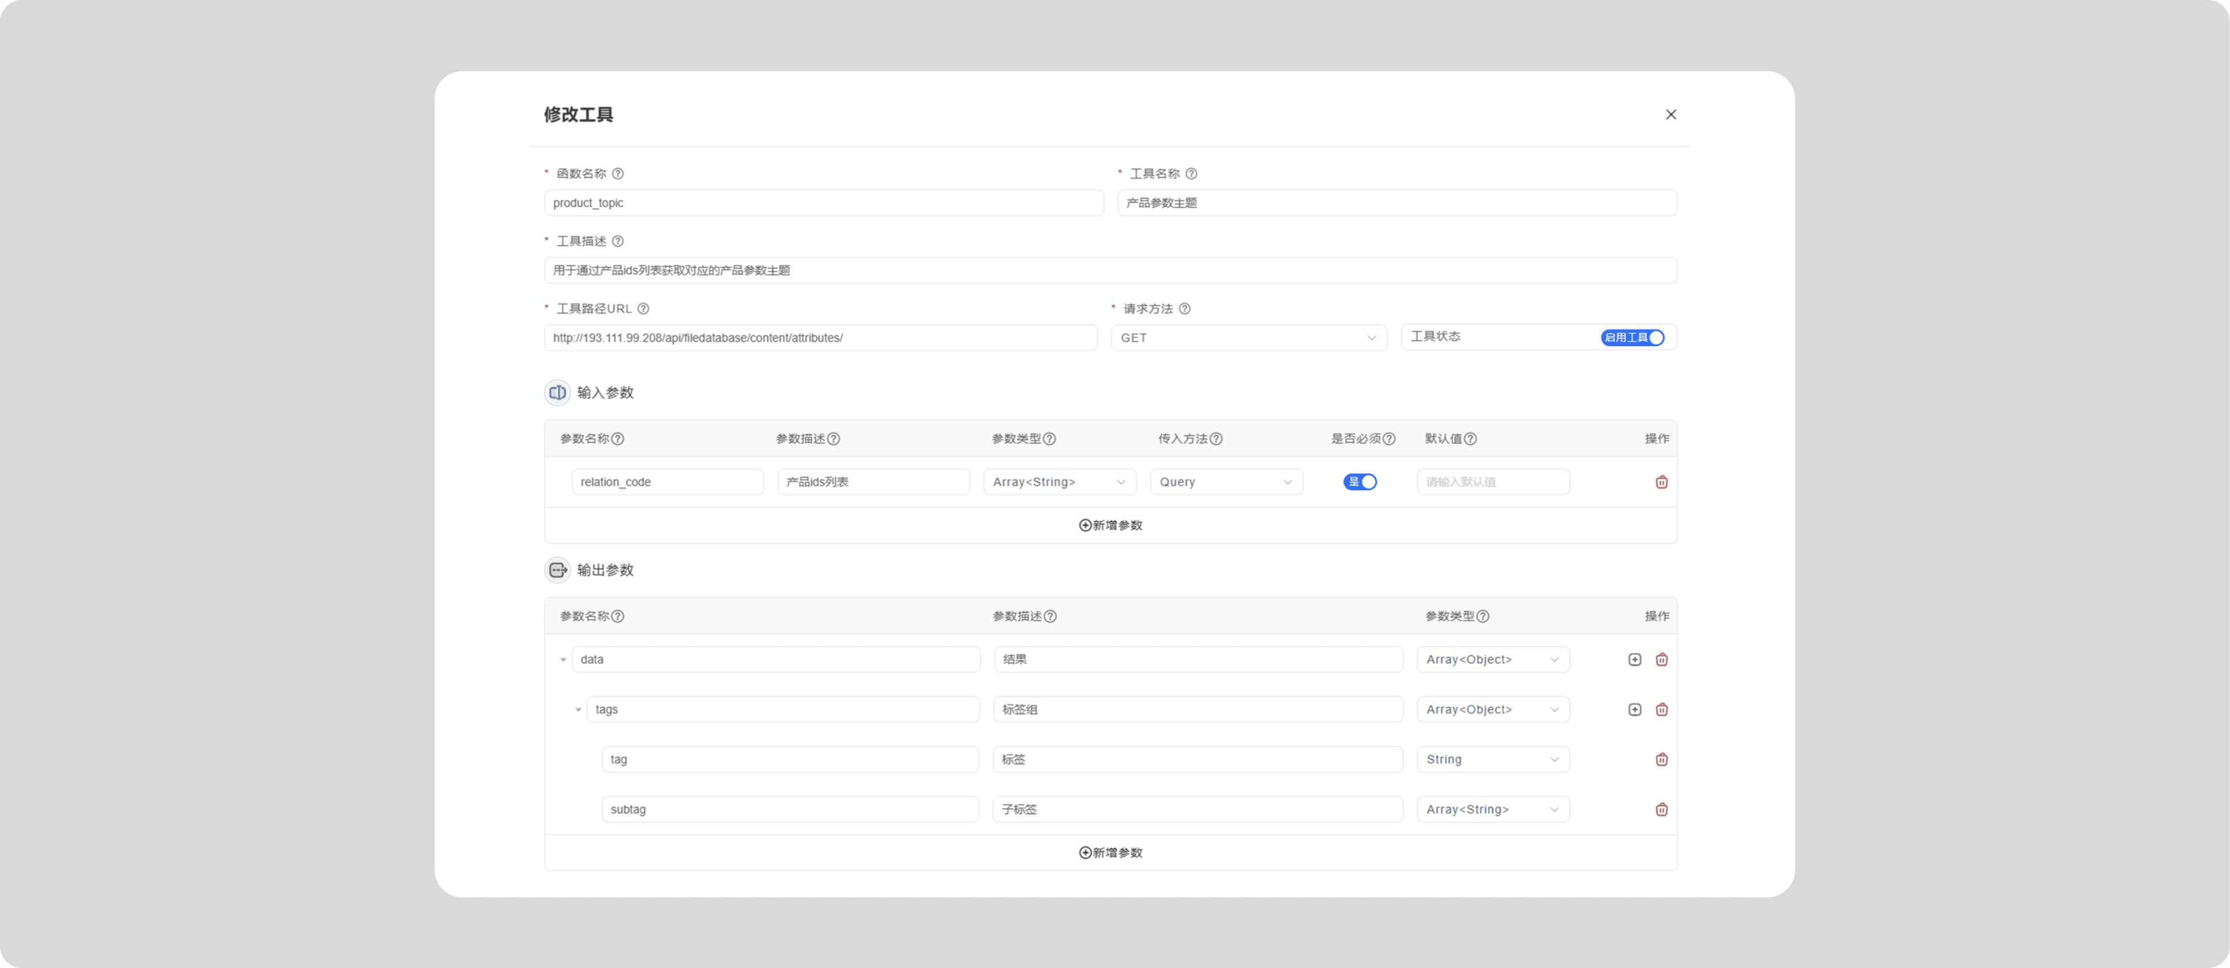Open the GET request method dropdown
The width and height of the screenshot is (2230, 968).
1249,338
